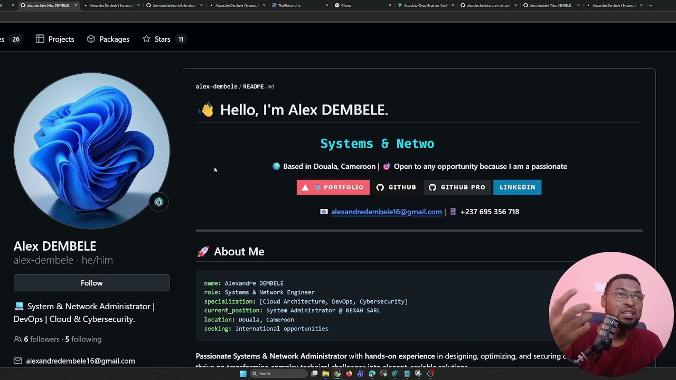Click the 'location: Douala, Cameroon' line
The height and width of the screenshot is (380, 676).
(249, 320)
